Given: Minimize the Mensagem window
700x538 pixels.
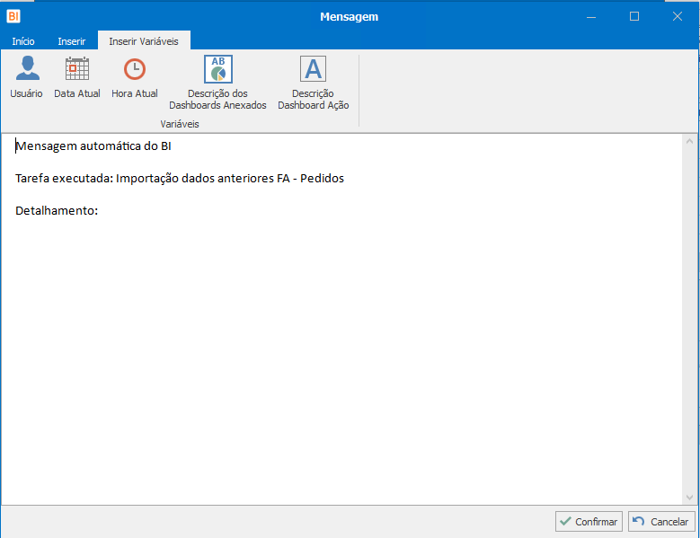Looking at the screenshot, I should [591, 16].
